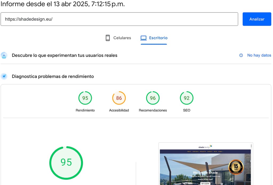Click the 15 years gold badge

coord(236,167)
